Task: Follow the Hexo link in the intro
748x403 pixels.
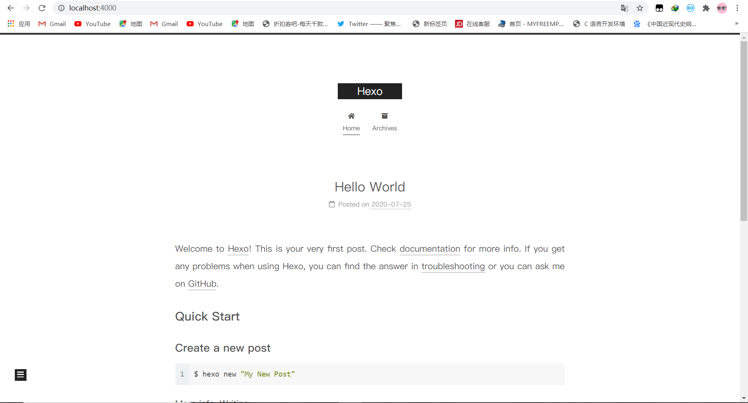Action: pyautogui.click(x=238, y=249)
